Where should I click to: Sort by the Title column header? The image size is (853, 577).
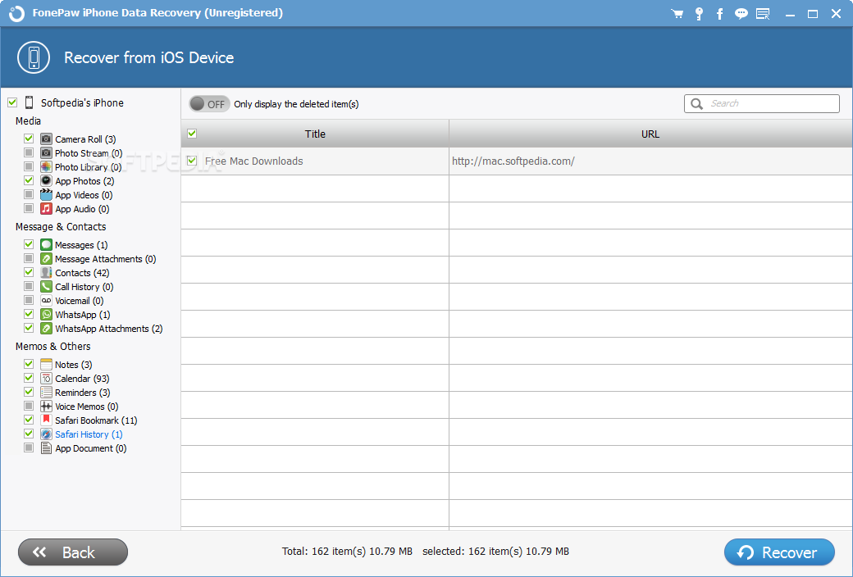click(x=315, y=134)
